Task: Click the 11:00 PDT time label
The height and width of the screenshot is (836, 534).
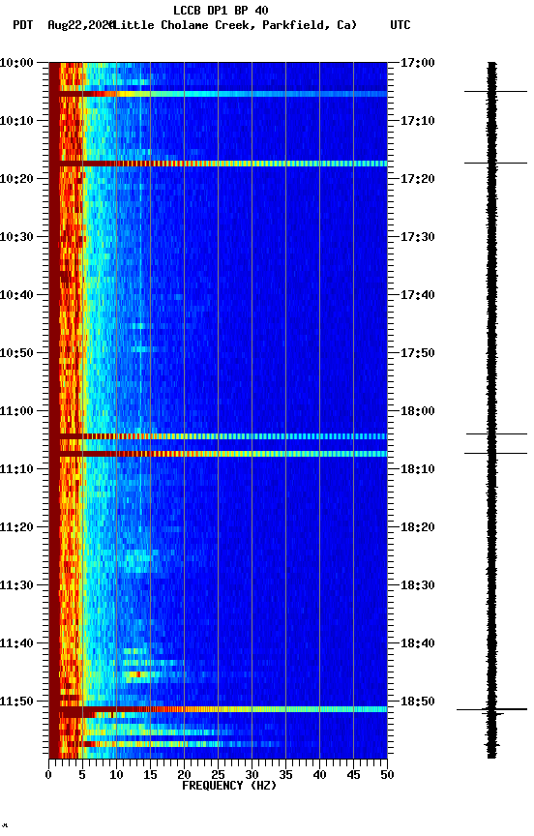Action: (16, 411)
